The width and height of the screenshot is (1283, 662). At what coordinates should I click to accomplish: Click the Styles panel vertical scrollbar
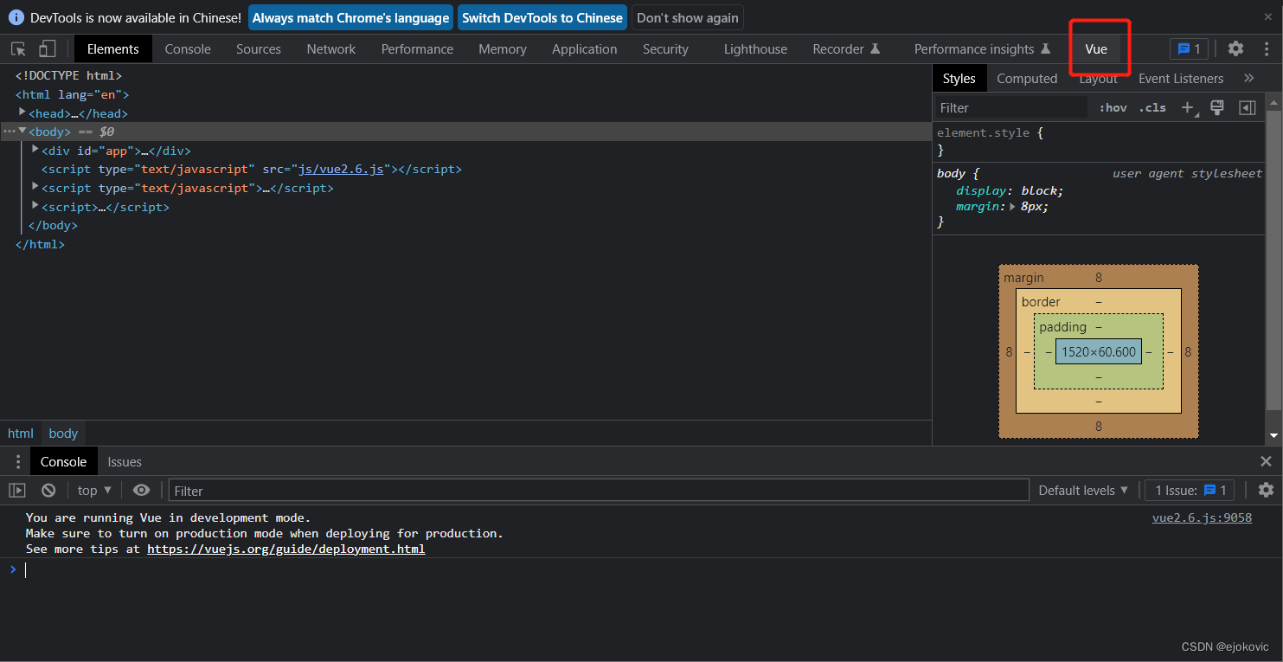point(1273,260)
